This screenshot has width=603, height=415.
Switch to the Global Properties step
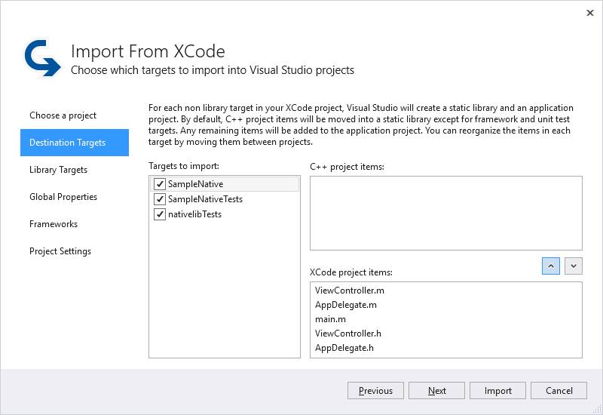(x=75, y=197)
